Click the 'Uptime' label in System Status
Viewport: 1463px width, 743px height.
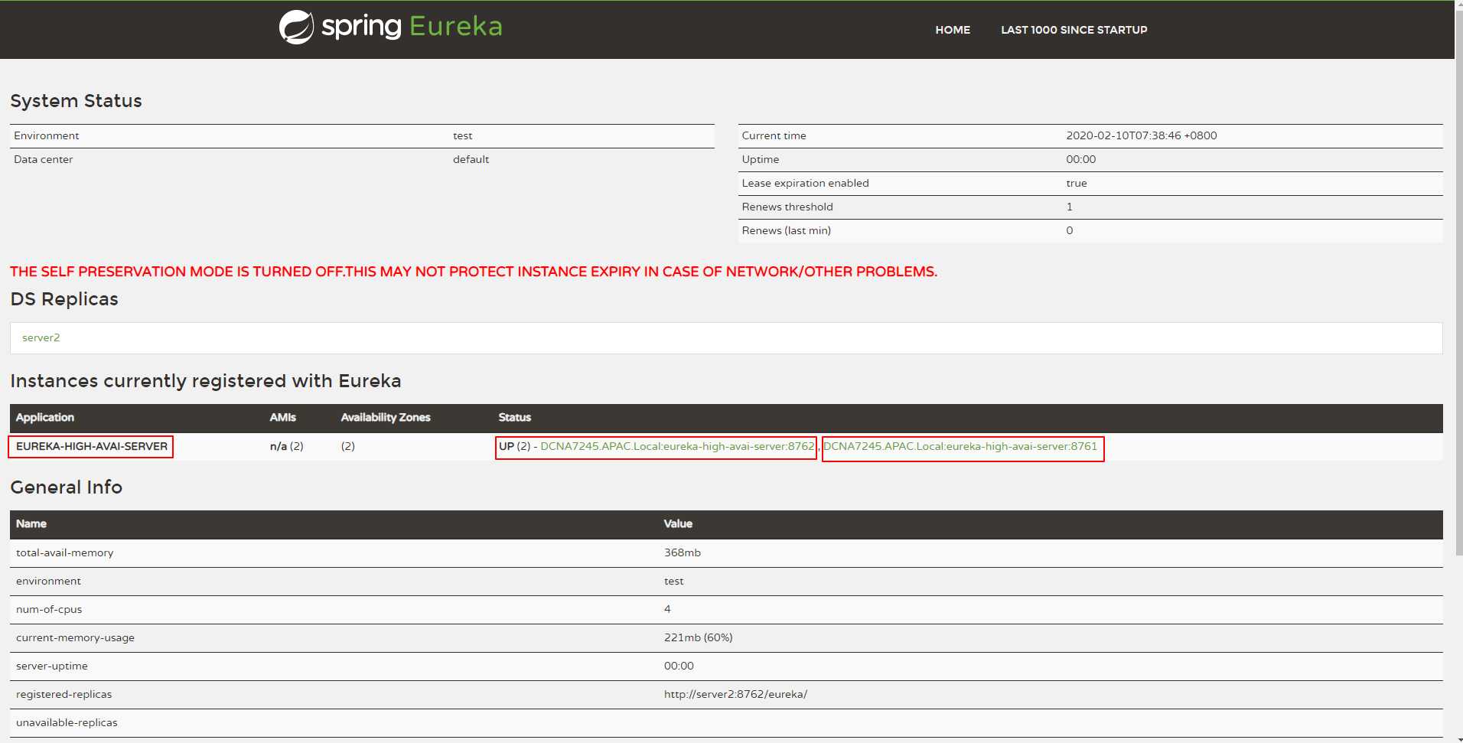tap(761, 159)
